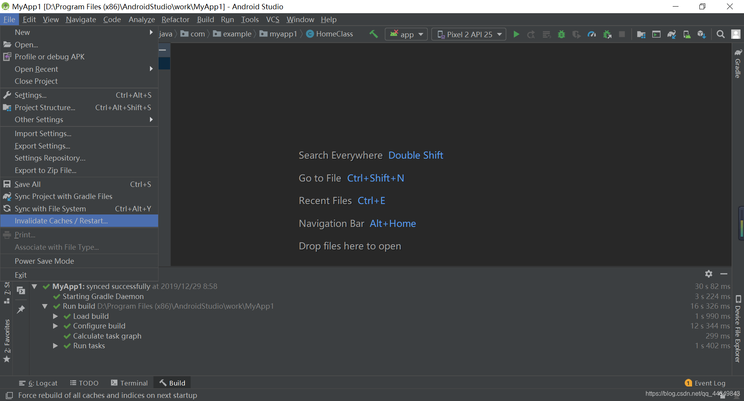Viewport: 744px width, 401px height.
Task: Open the Pixel 2 API 25 device dropdown
Action: pos(468,34)
